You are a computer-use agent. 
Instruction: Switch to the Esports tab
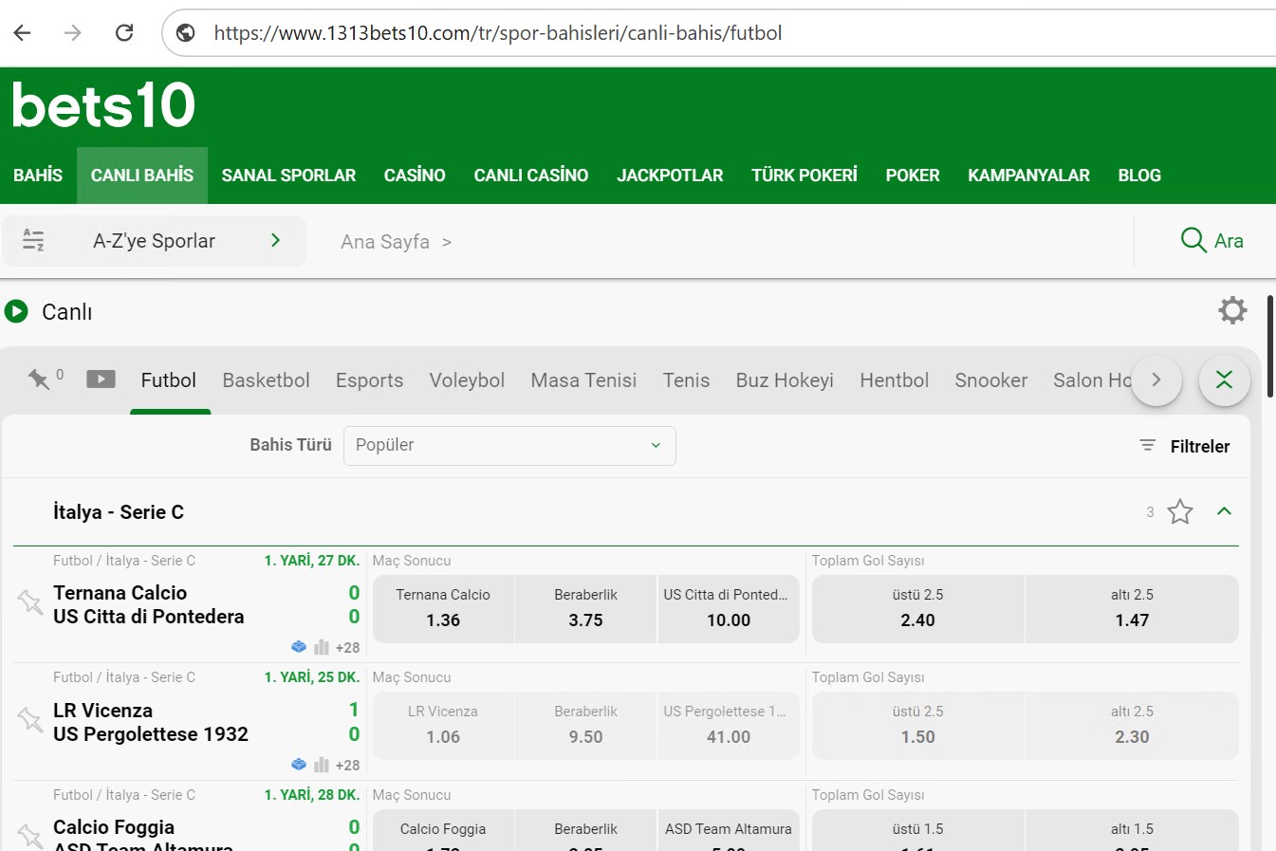[x=369, y=380]
